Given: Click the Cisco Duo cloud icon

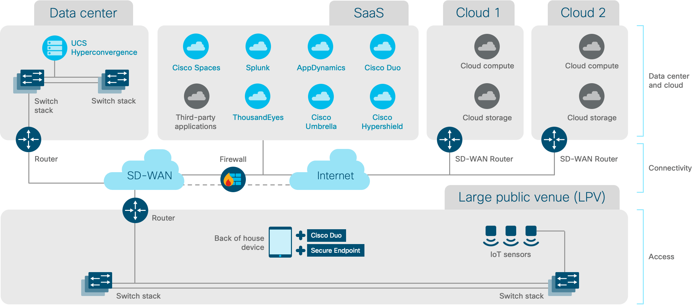Looking at the screenshot, I should (x=382, y=46).
